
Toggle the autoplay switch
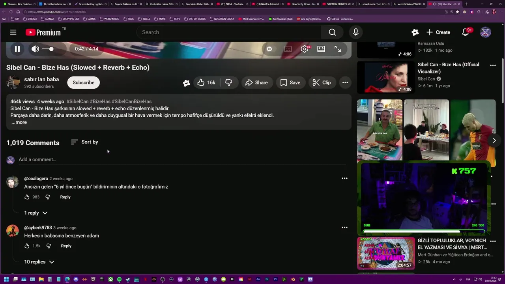(269, 49)
